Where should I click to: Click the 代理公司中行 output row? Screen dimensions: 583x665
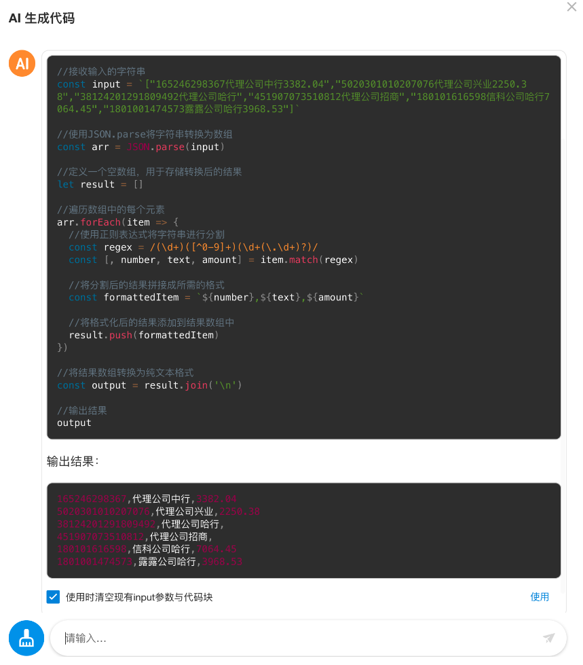[x=147, y=499]
